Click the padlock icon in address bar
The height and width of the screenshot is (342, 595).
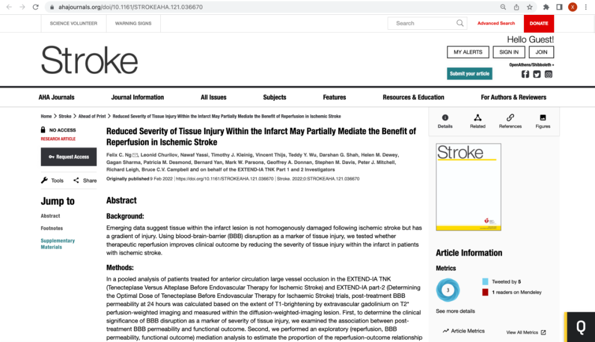[52, 7]
